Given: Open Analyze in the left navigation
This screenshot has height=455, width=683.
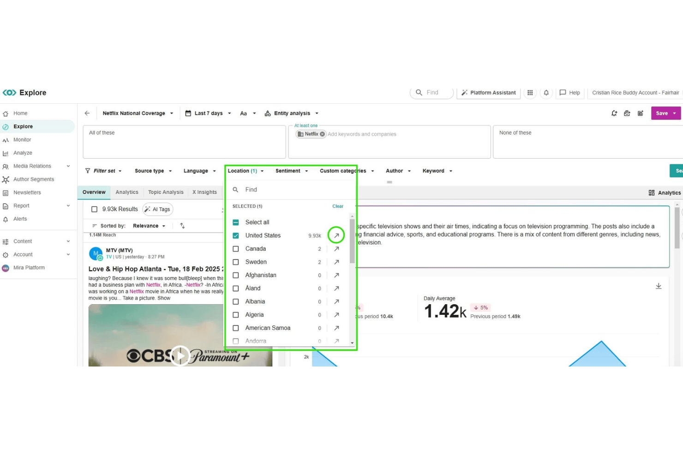Looking at the screenshot, I should (23, 153).
